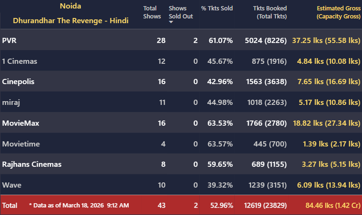Click Rajhans Cinemas total shows value 8
Image resolution: width=362 pixels, height=215 pixels.
(x=163, y=164)
